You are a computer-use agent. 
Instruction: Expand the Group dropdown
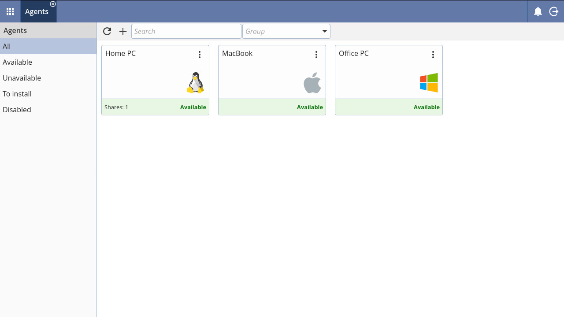[x=324, y=31]
